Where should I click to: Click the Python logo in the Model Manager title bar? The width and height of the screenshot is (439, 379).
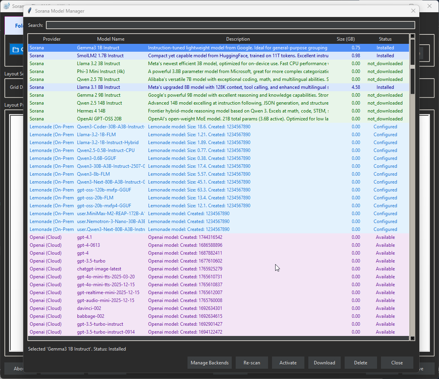tap(29, 11)
